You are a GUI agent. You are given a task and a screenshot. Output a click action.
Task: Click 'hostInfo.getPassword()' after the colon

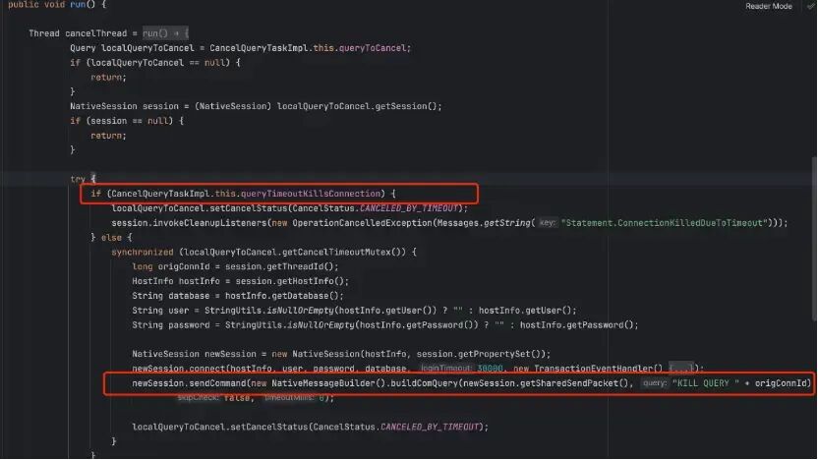point(576,325)
